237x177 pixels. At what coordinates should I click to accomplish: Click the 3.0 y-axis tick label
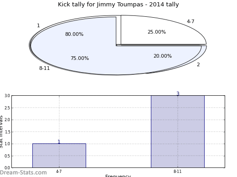[7, 96]
